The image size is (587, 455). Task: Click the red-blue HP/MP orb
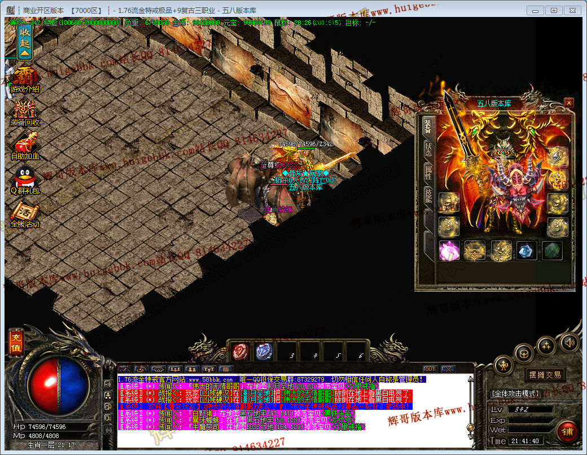[58, 386]
